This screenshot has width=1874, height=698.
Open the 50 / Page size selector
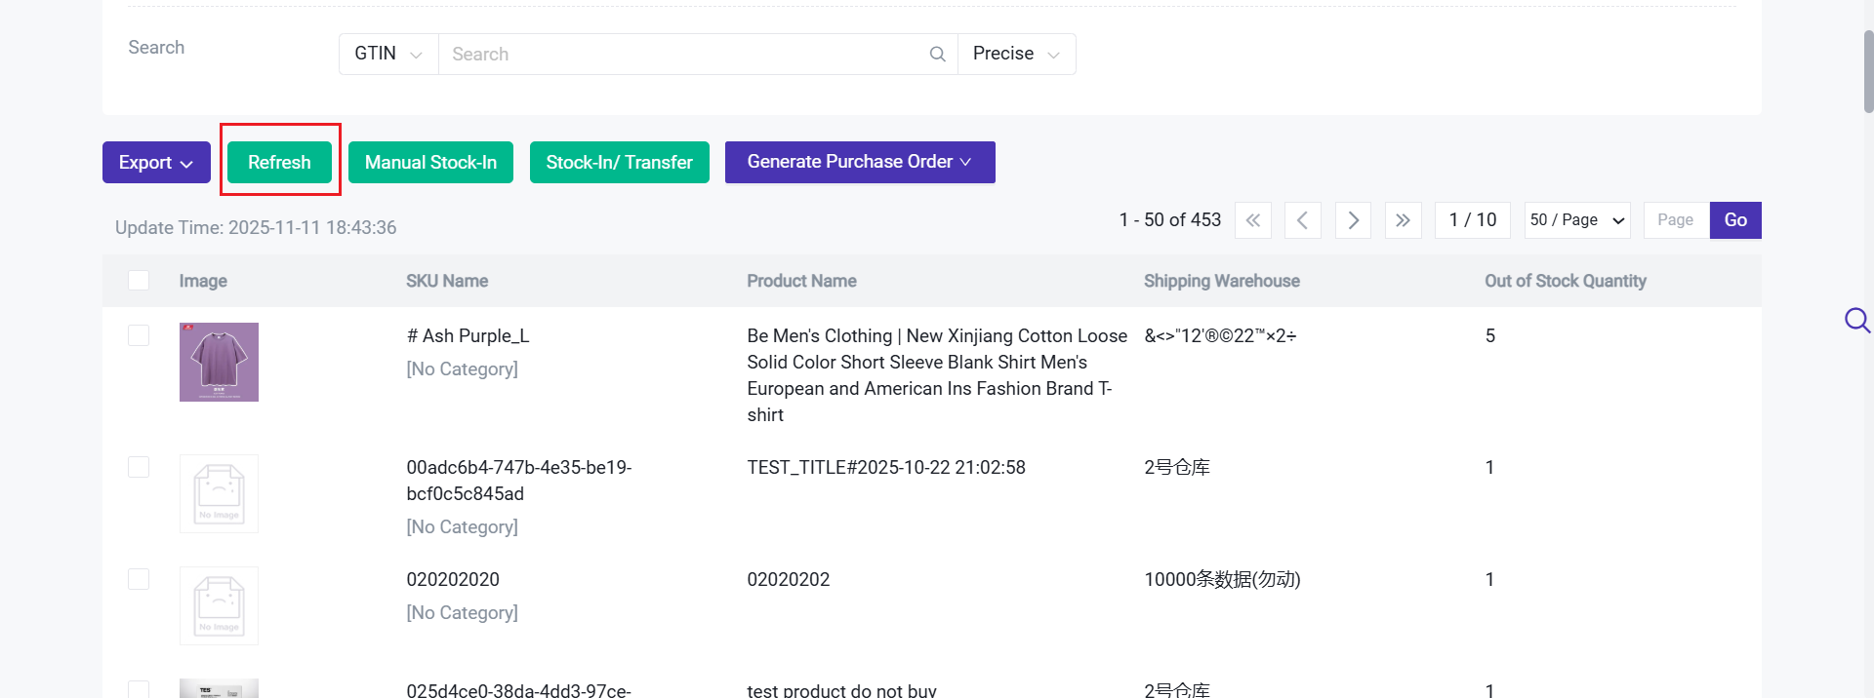point(1577,220)
